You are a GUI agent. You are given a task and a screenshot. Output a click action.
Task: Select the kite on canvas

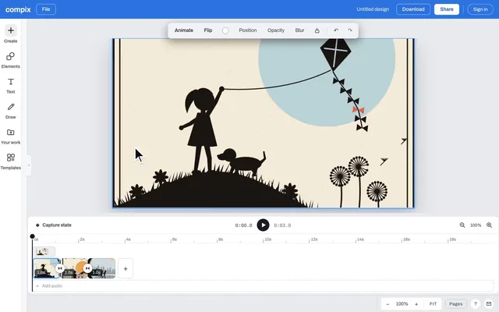click(335, 54)
